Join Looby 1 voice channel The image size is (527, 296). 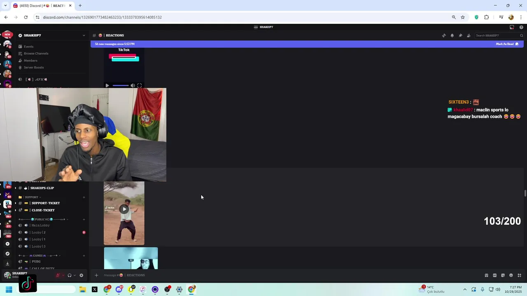point(38,239)
